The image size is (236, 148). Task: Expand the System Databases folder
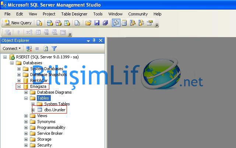coord(19,69)
